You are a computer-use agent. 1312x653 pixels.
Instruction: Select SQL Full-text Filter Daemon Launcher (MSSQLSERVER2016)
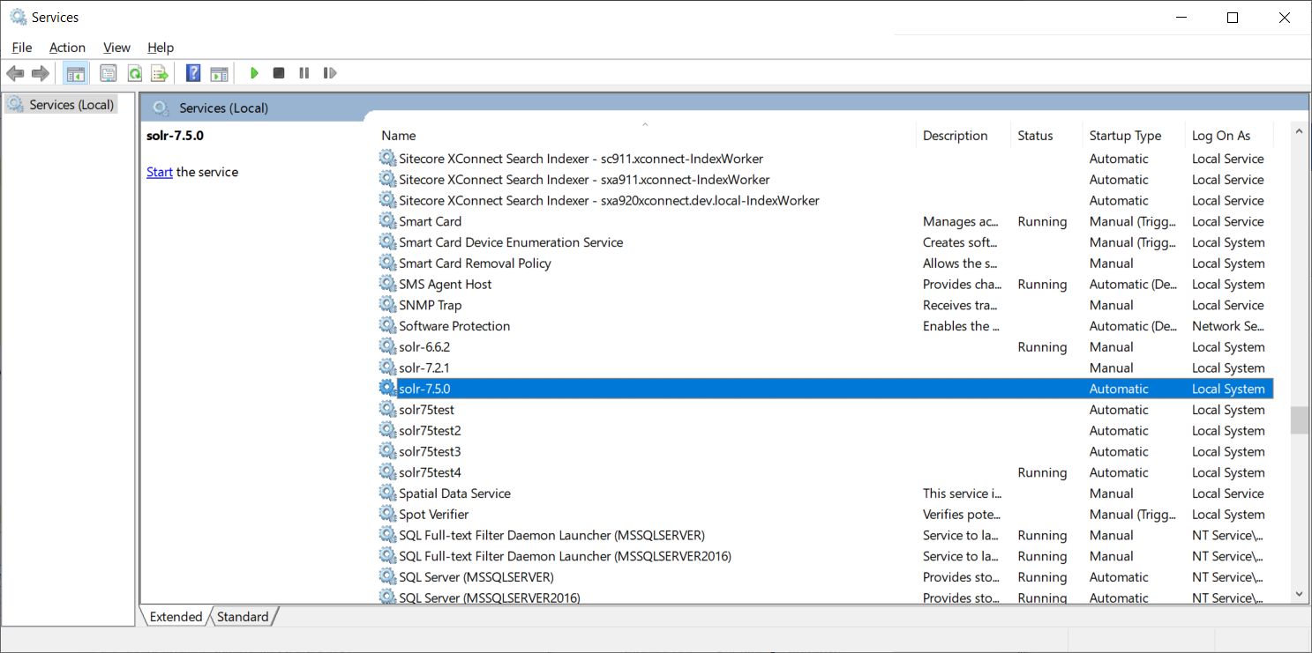click(x=565, y=557)
